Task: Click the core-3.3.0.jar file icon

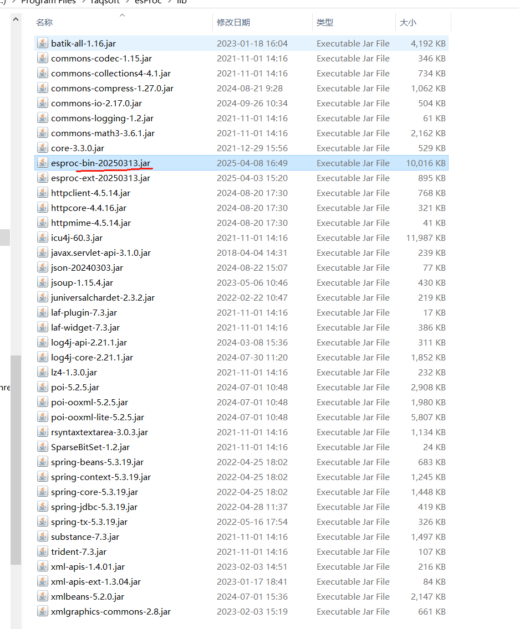Action: 43,148
